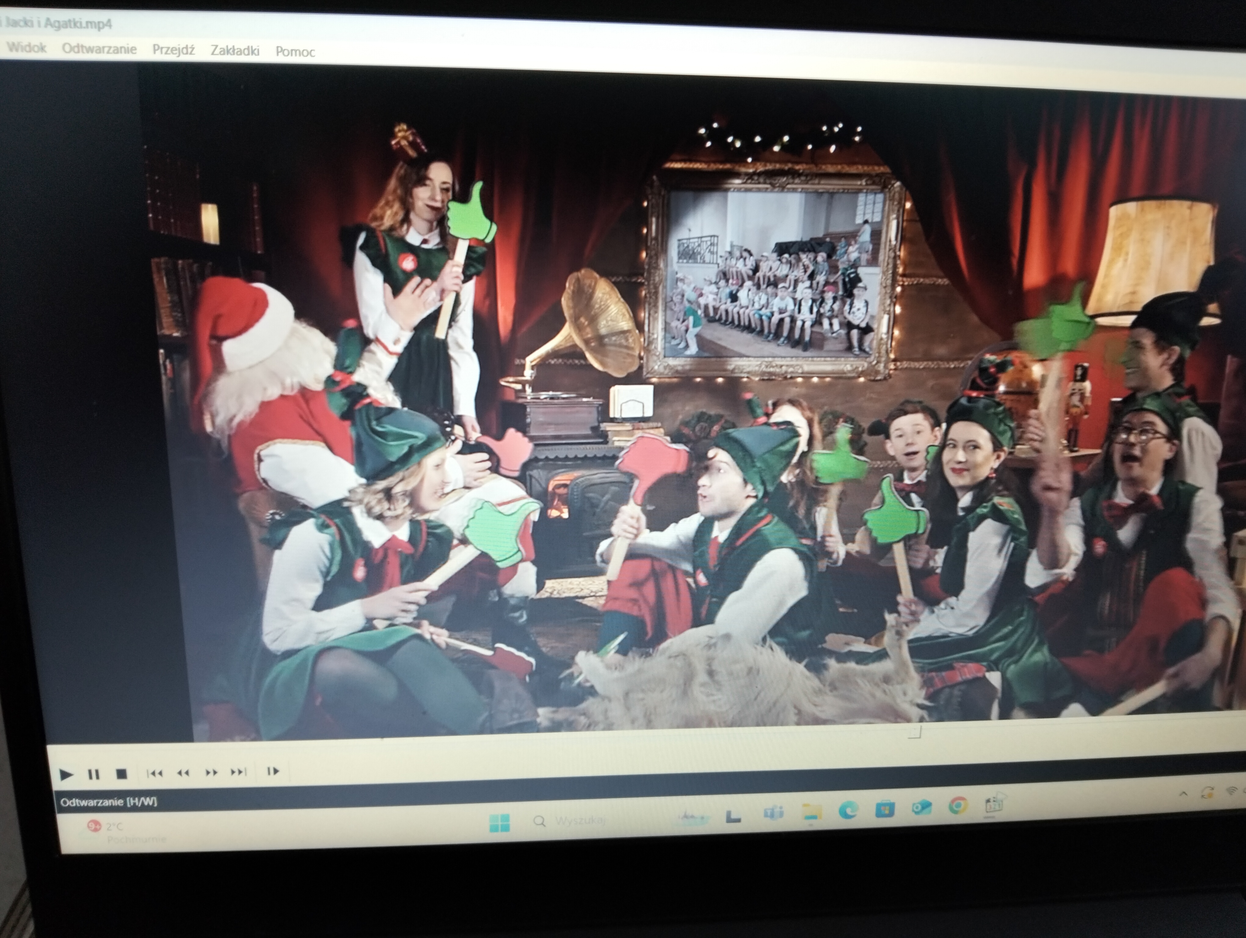Expand the hidden system tray icons chevron

[x=1183, y=794]
